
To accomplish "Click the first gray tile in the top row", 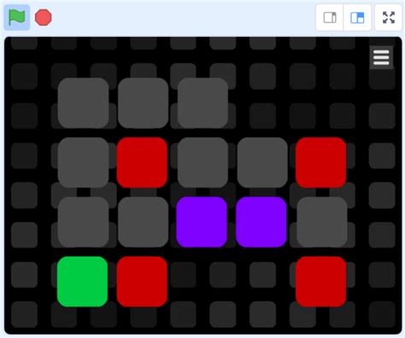I will click(x=83, y=103).
